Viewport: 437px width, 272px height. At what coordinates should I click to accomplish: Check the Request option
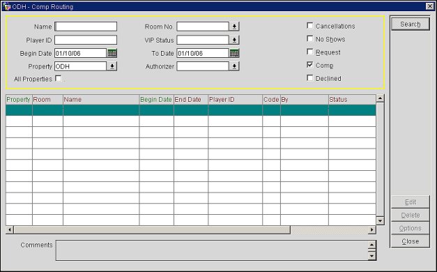pos(310,52)
